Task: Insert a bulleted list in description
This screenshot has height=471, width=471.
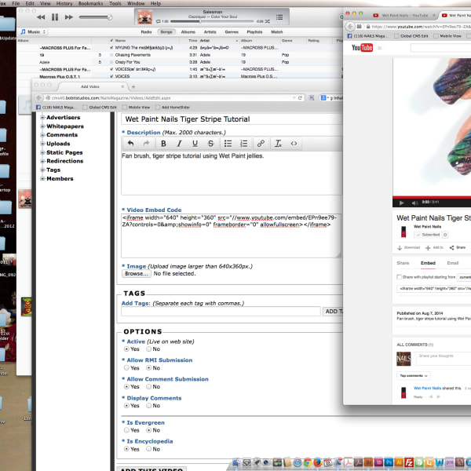Action: pos(228,144)
